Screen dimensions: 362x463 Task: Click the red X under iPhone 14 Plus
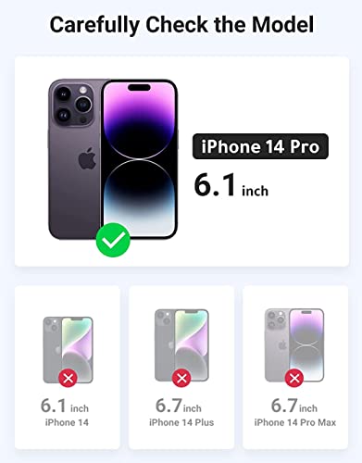point(181,378)
